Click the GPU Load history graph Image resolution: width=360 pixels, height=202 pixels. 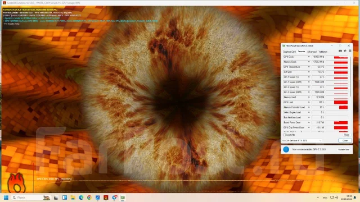337,102
